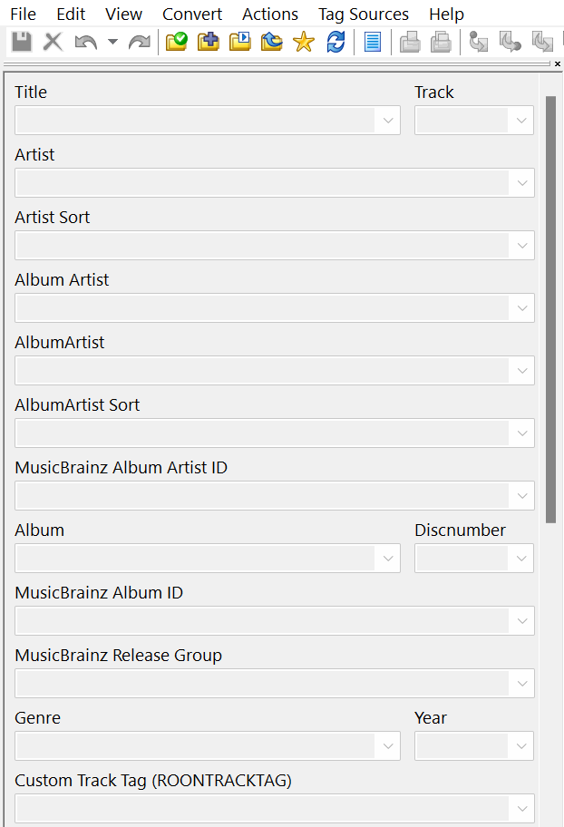The height and width of the screenshot is (827, 564).
Task: Expand the Genre dropdown list
Action: pos(388,746)
